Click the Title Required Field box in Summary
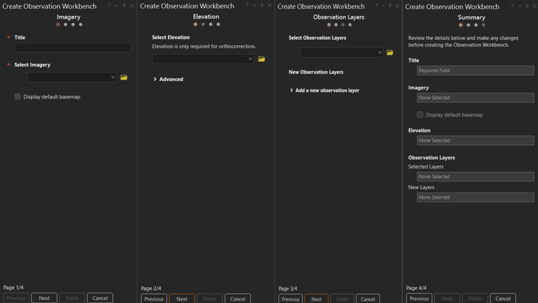538x303 pixels. click(475, 70)
